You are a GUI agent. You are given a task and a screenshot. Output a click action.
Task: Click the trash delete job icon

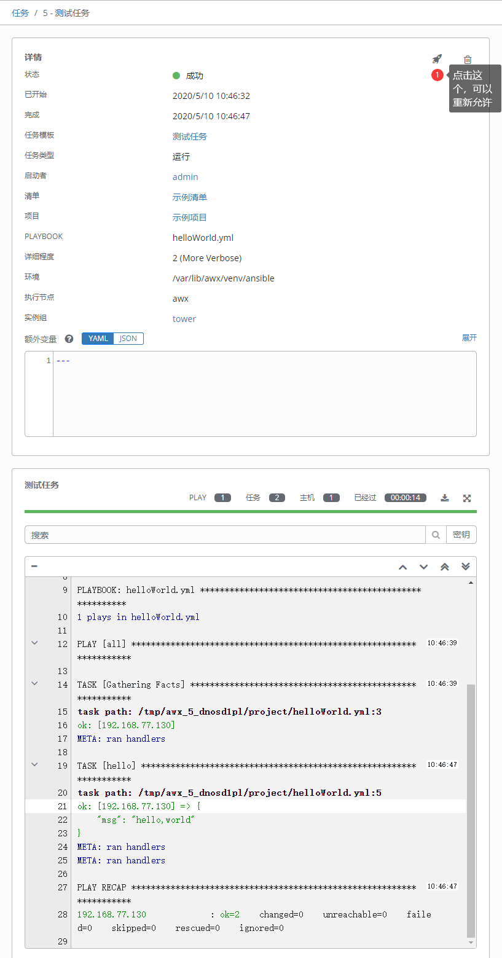(x=468, y=60)
